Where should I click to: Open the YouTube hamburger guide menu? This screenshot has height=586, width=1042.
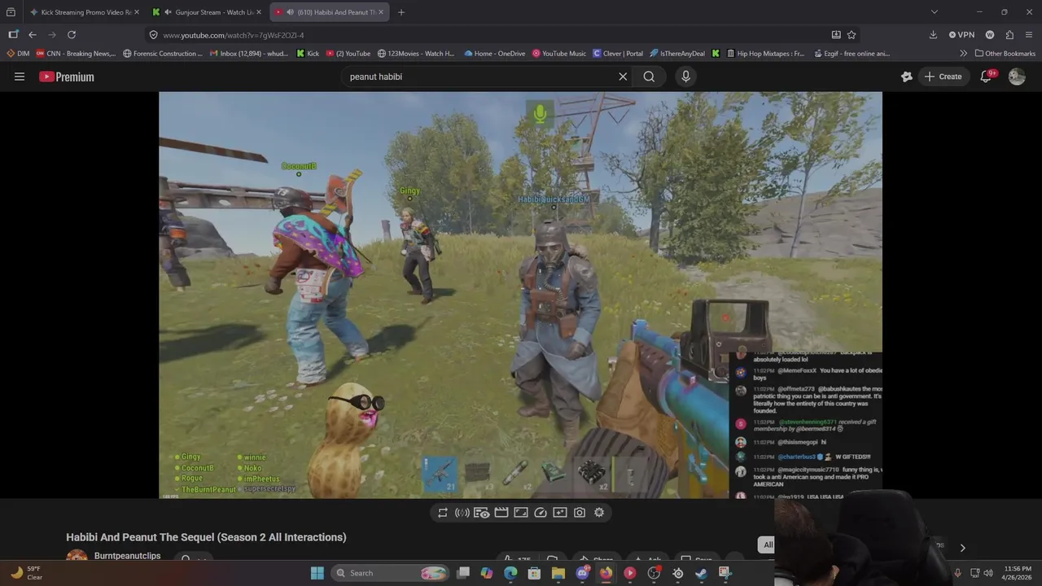point(20,77)
